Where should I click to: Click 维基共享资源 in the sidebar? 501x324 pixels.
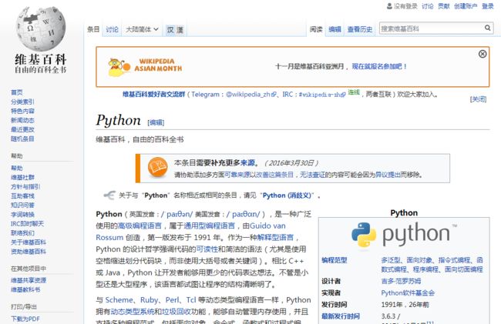click(x=29, y=280)
